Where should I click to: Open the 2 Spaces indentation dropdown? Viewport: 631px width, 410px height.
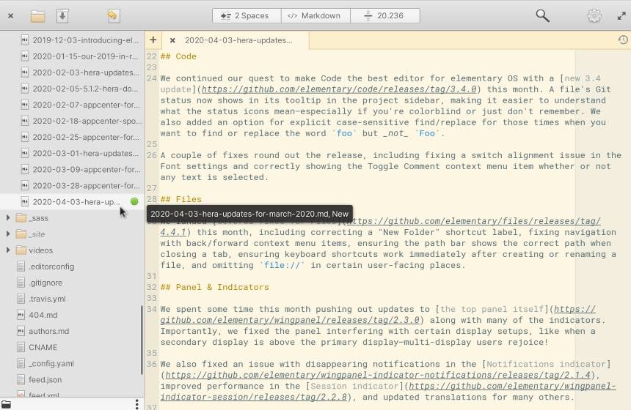point(246,15)
